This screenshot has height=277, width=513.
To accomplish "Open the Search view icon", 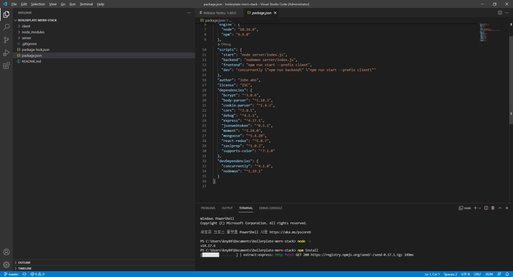I will tap(6, 27).
